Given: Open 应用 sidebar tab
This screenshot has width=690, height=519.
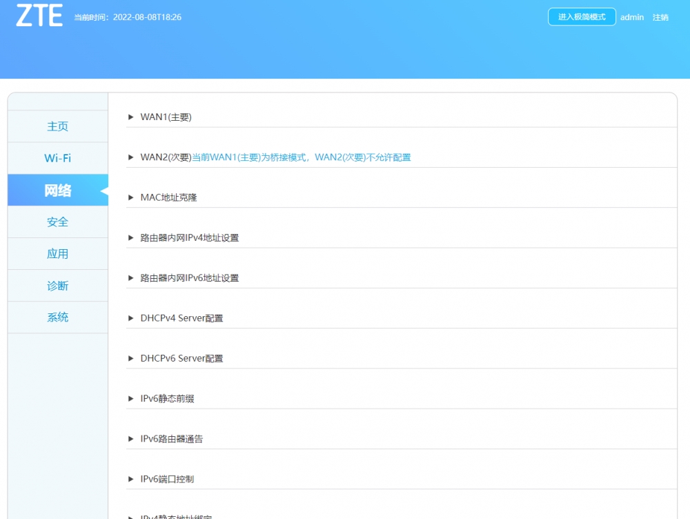Looking at the screenshot, I should coord(58,254).
